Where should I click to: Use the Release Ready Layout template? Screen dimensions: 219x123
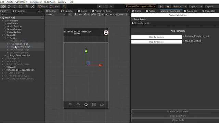[156, 37]
